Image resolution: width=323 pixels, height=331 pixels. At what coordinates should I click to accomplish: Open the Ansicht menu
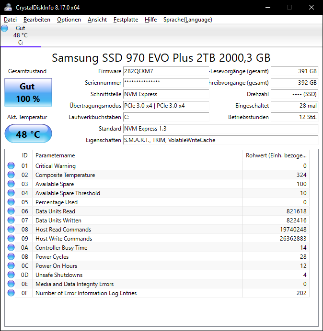[97, 20]
